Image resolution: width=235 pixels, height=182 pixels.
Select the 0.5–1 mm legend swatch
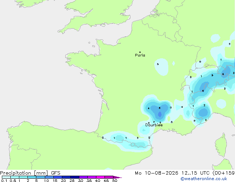[x=15, y=177]
